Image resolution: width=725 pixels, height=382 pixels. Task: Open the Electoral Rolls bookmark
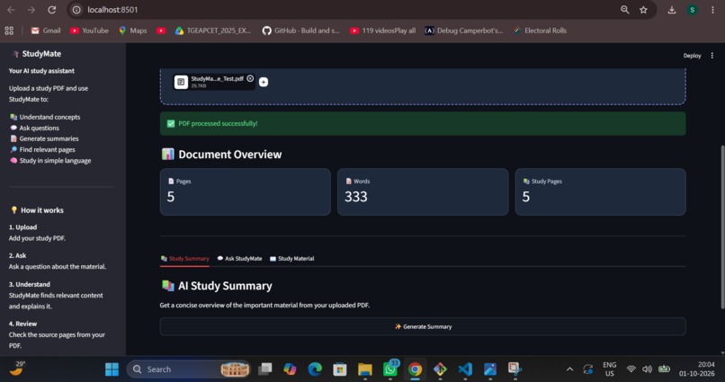540,31
